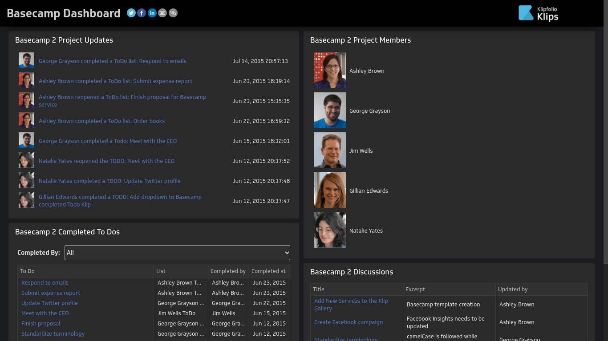
Task: Click excerpt Facebook Insights needs to be updated
Action: pyautogui.click(x=446, y=322)
